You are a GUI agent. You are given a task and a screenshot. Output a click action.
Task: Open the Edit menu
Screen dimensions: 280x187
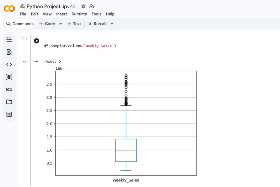point(34,14)
